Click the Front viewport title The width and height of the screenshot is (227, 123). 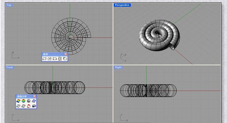pyautogui.click(x=10, y=67)
